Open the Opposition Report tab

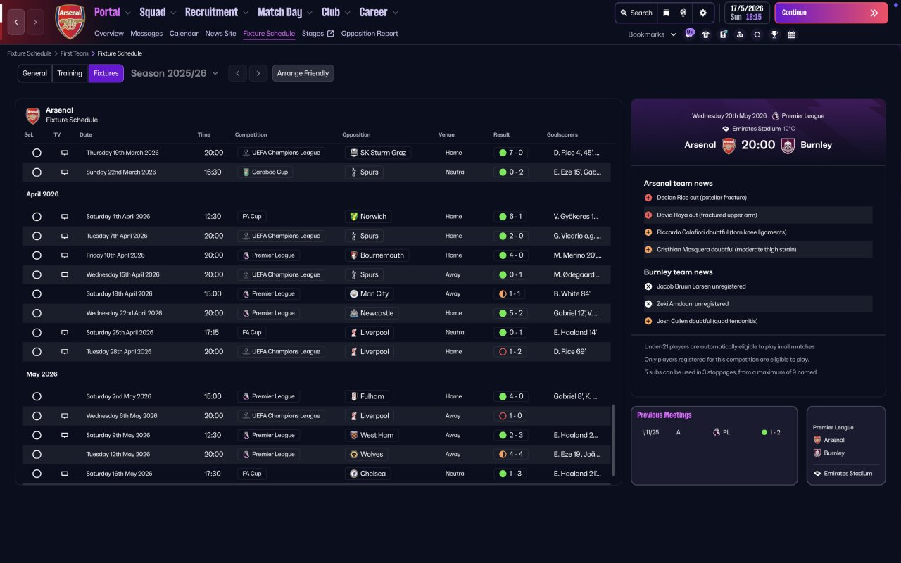[370, 34]
